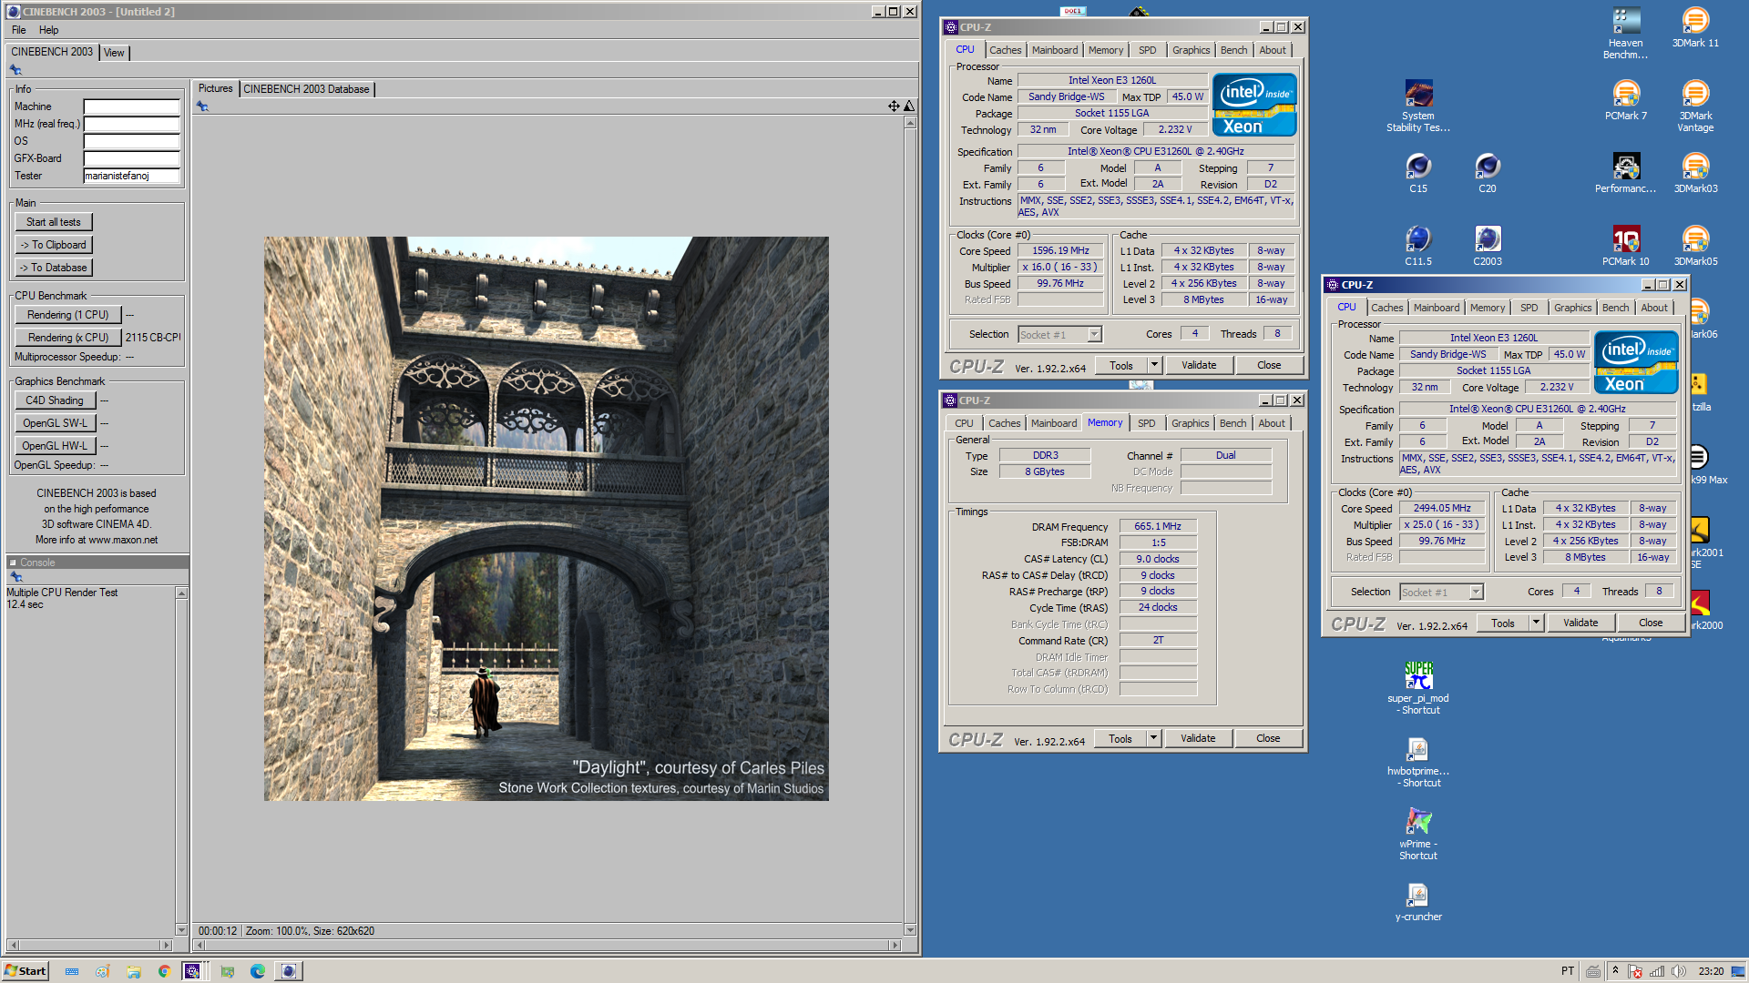Click the zoom triangle icon above the rendered picture
The height and width of the screenshot is (983, 1749).
coord(908,106)
